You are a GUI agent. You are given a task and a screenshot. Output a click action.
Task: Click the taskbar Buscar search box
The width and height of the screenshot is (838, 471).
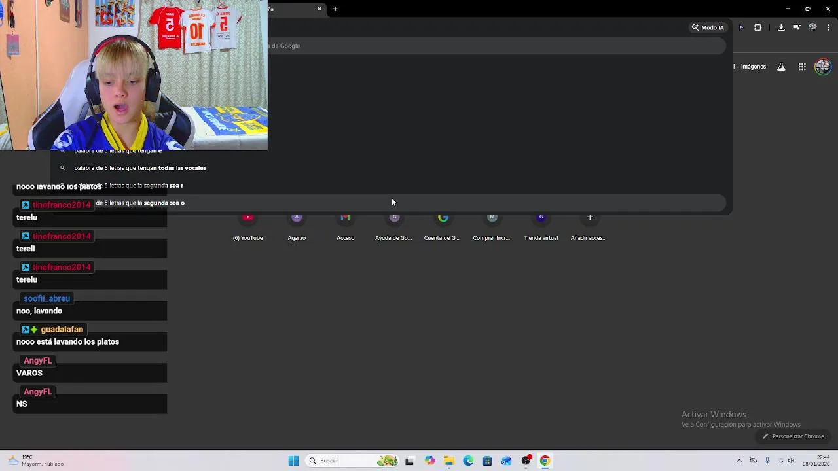(x=353, y=461)
